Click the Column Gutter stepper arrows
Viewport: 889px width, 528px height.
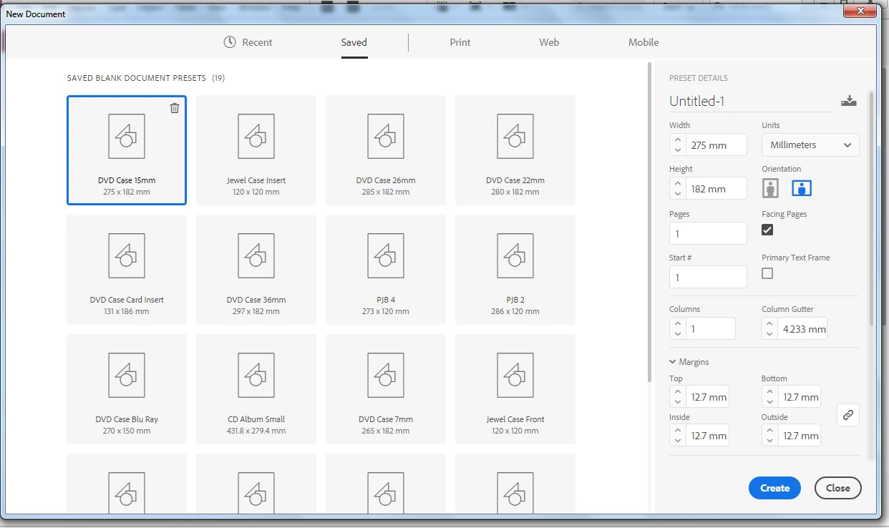point(769,329)
